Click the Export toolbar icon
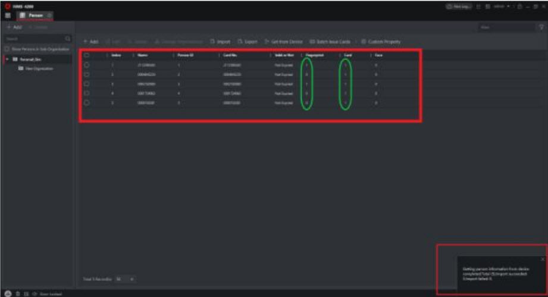 click(x=248, y=42)
